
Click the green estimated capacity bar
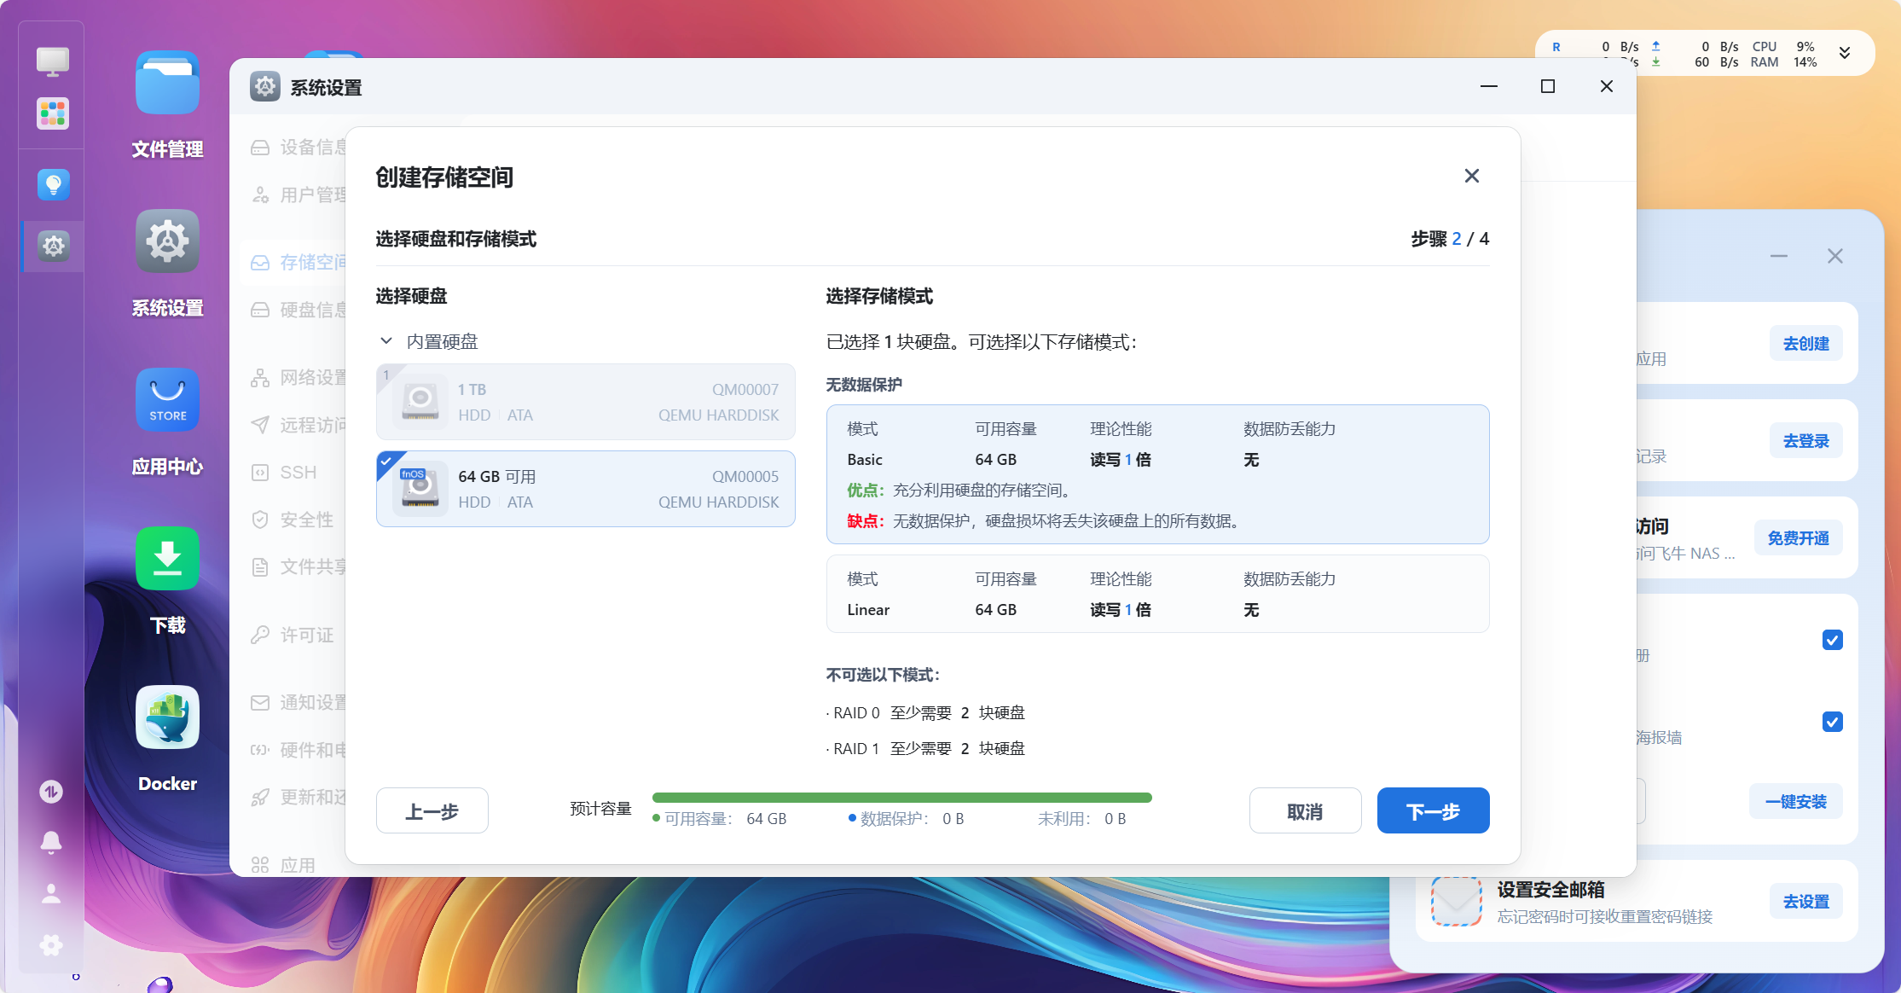point(901,798)
